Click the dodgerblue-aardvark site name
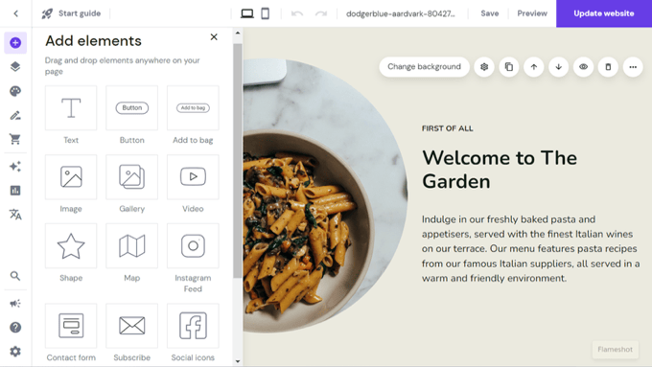 pos(401,13)
